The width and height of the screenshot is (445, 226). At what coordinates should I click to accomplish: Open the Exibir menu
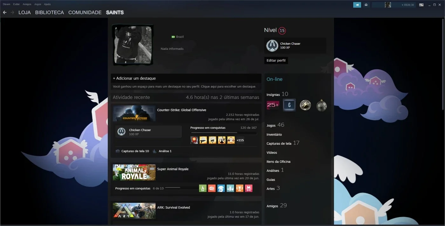pos(16,4)
